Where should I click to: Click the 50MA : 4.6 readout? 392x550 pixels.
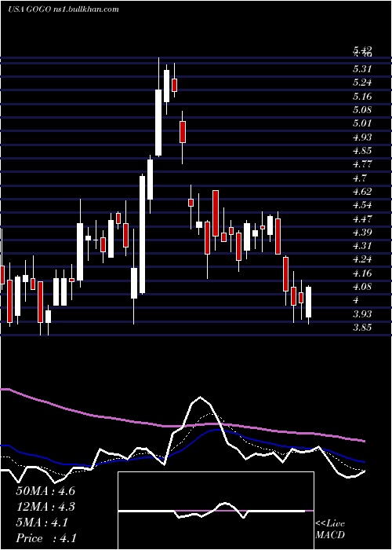[x=45, y=491]
